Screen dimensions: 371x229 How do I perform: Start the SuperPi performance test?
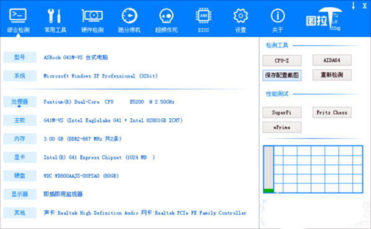pos(282,113)
